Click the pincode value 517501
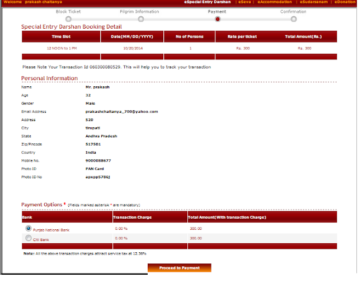 pos(93,145)
